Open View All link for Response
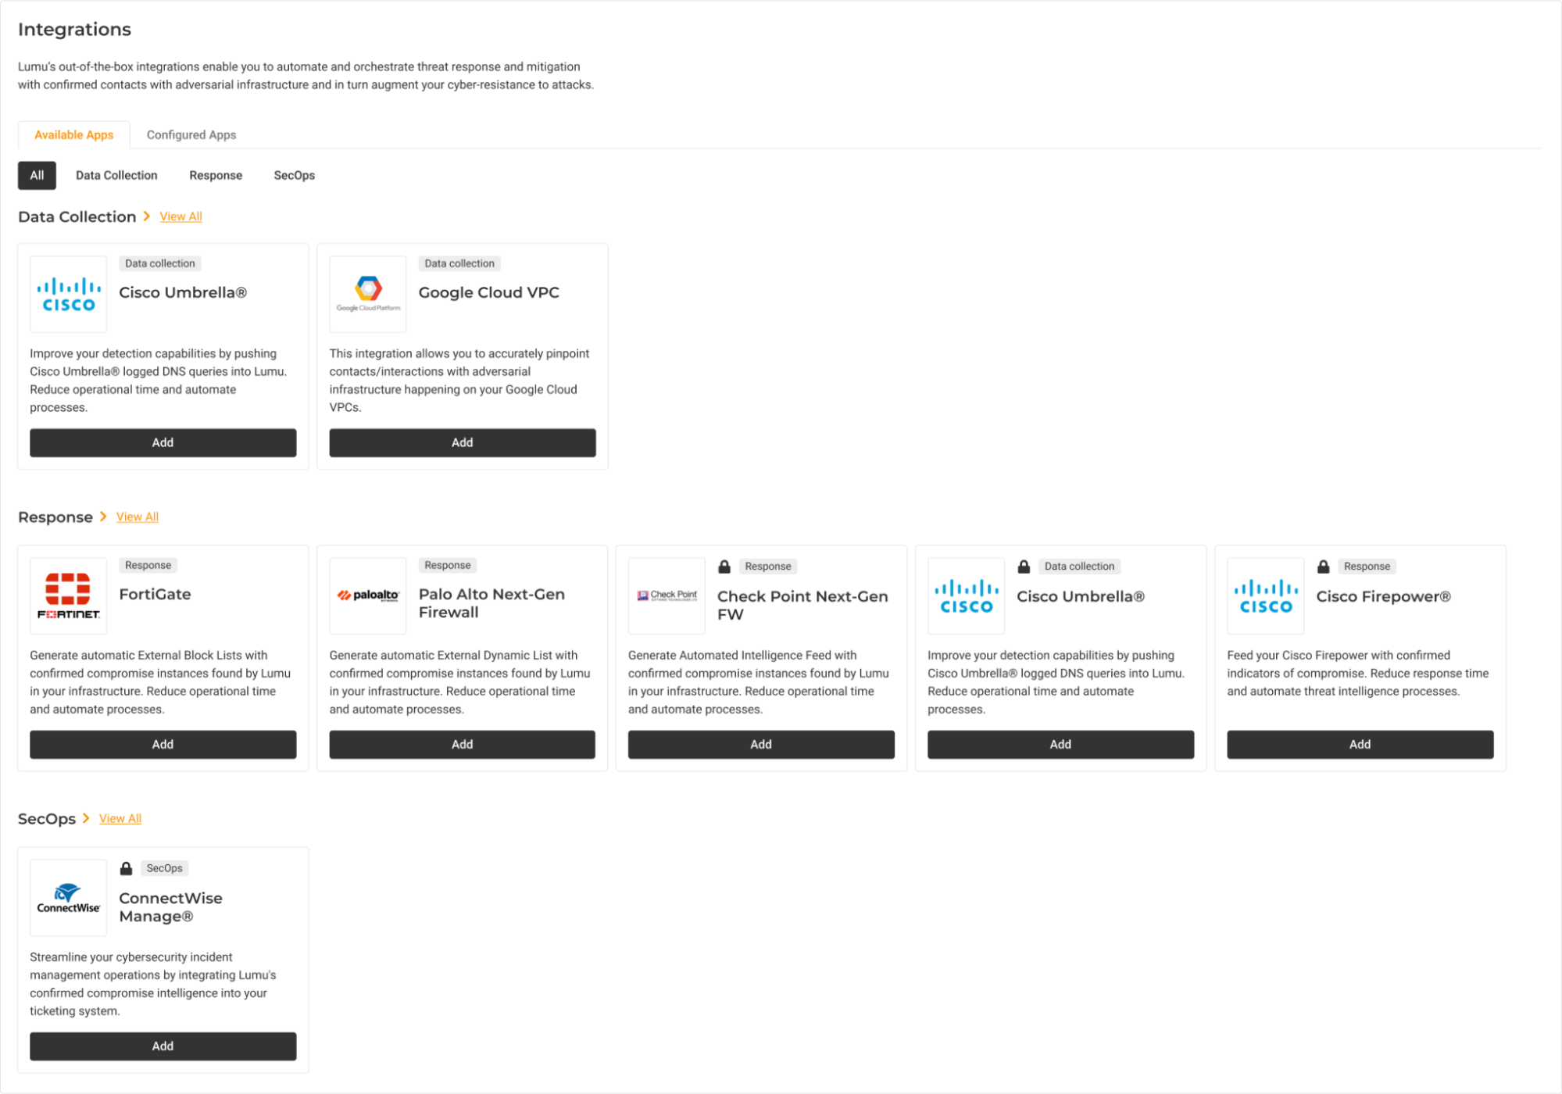The width and height of the screenshot is (1562, 1094). point(138,517)
